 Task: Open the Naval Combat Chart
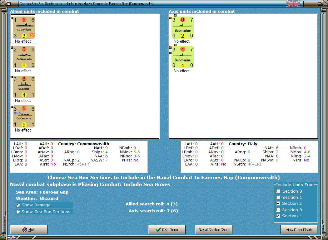214,230
